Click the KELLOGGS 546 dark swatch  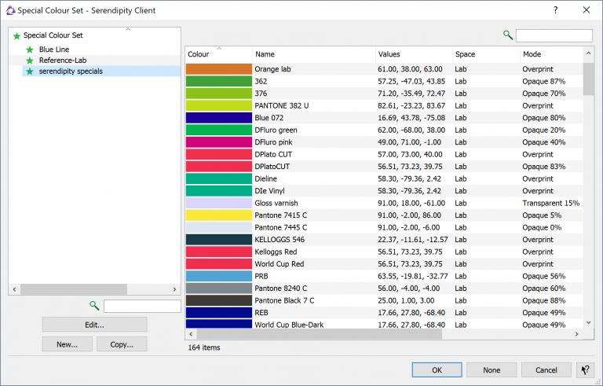(219, 240)
